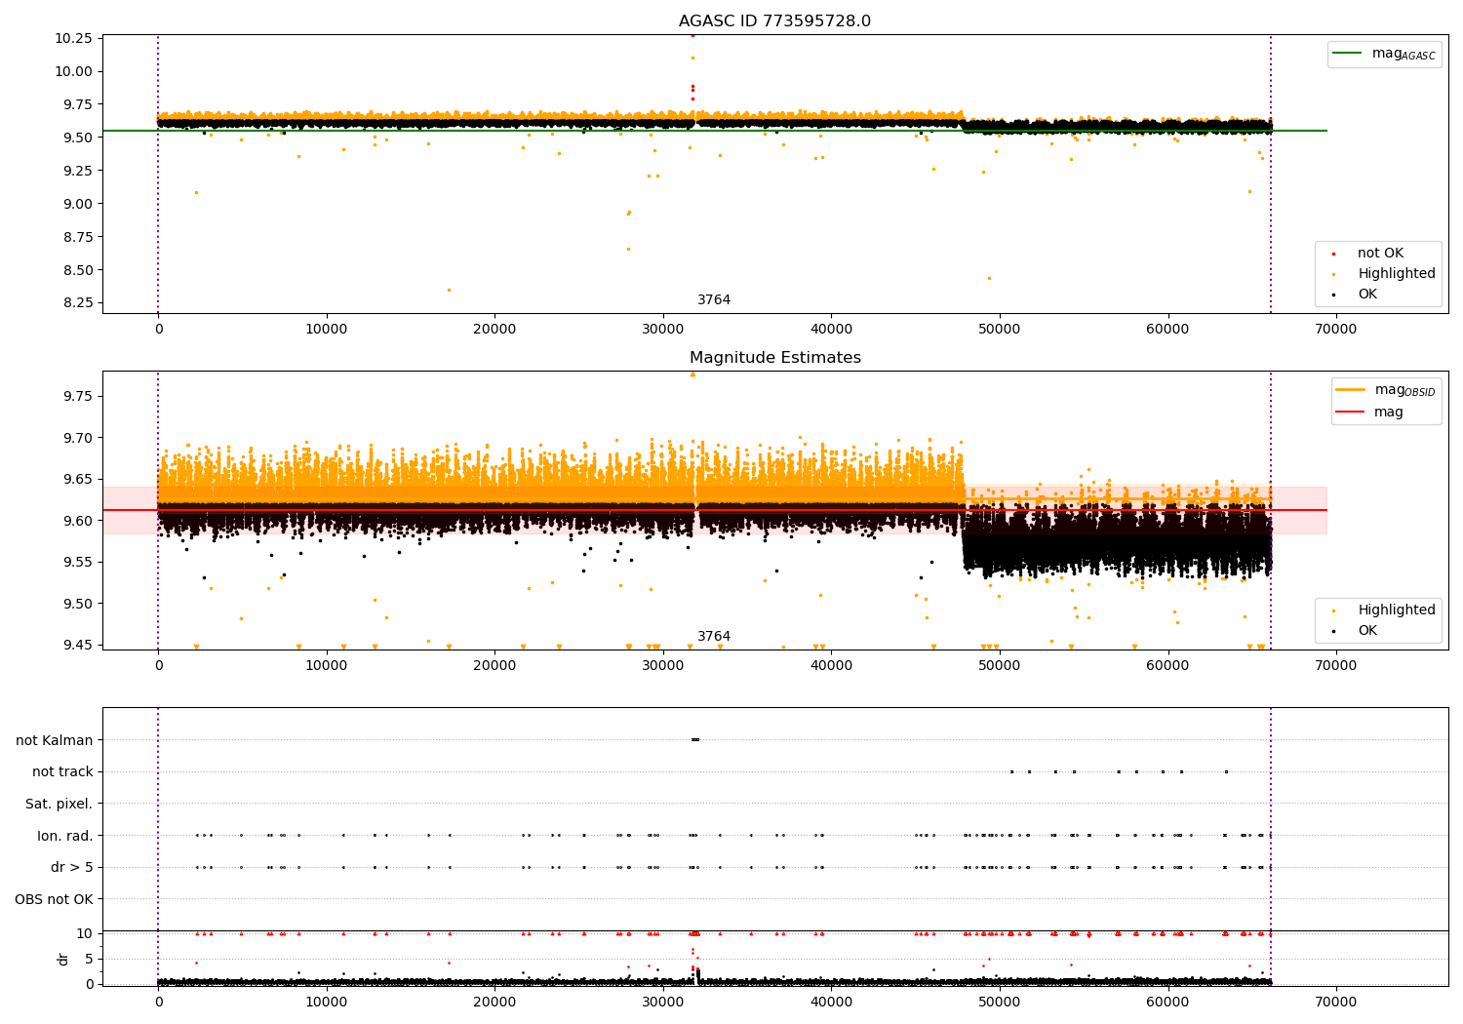This screenshot has width=1463, height=1024.
Task: Click the '70000' x-tick under top plot
Action: click(1336, 330)
